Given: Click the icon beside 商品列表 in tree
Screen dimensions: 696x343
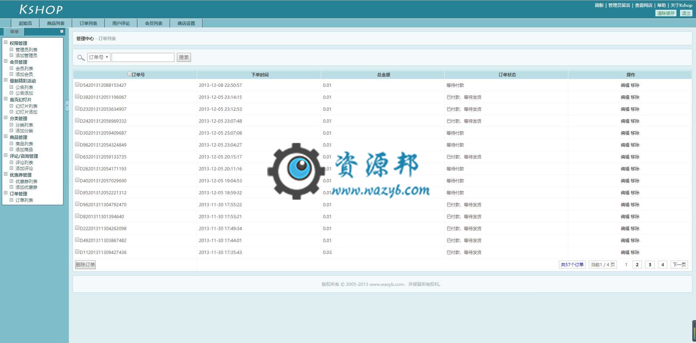Looking at the screenshot, I should 11,144.
